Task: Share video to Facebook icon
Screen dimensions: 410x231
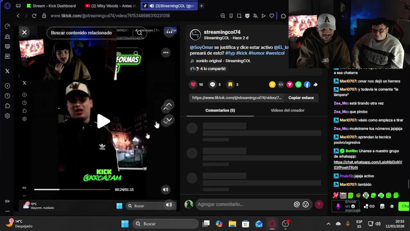Action: (x=307, y=84)
